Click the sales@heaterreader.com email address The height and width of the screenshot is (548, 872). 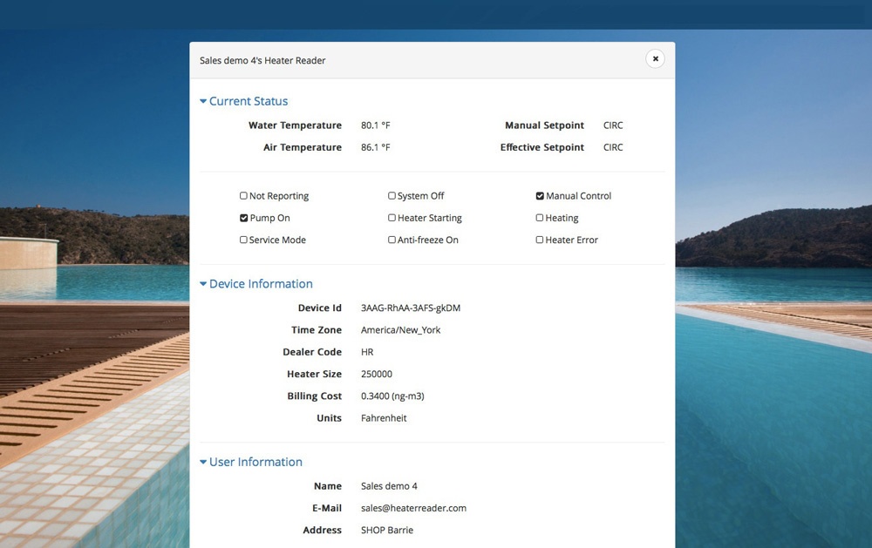(x=413, y=508)
